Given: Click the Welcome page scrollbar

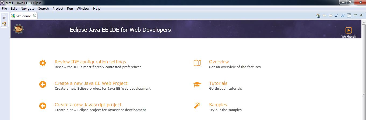Looking at the screenshot, I should coord(364,94).
